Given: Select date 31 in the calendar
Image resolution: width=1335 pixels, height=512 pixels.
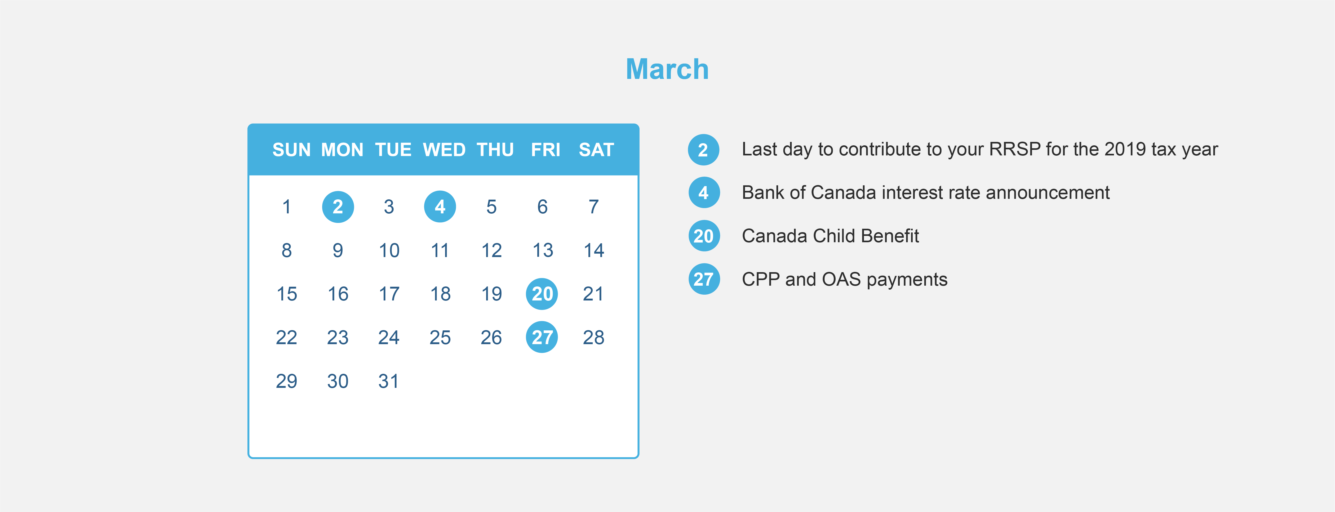Looking at the screenshot, I should pyautogui.click(x=389, y=381).
